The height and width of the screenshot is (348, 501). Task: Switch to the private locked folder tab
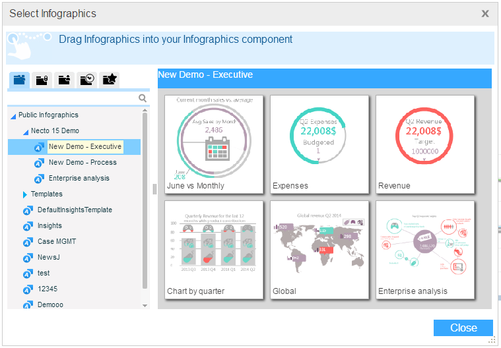tap(42, 80)
